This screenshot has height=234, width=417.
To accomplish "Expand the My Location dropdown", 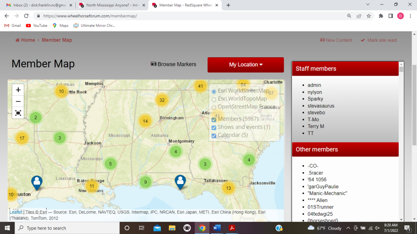I will point(246,65).
